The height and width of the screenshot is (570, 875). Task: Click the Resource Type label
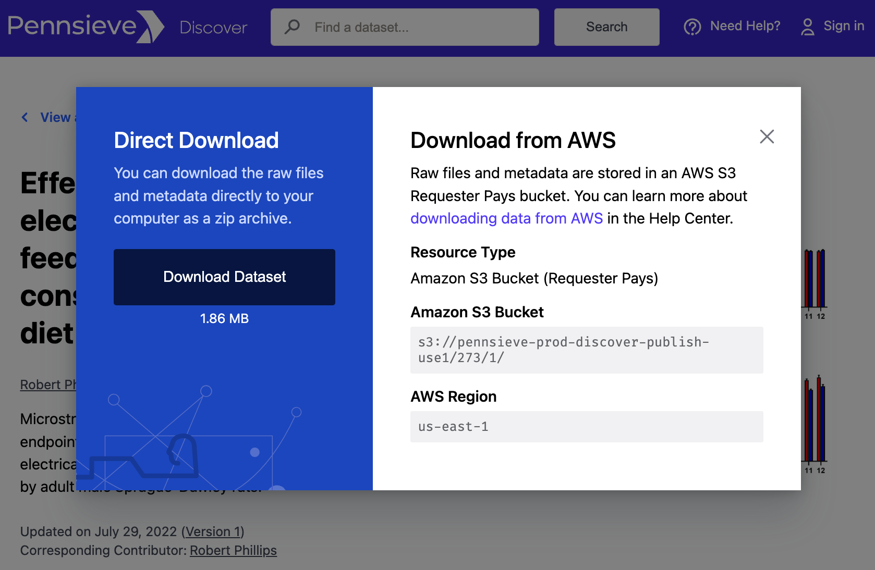point(463,252)
